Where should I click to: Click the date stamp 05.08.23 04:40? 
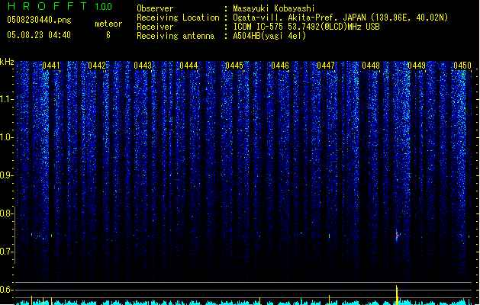[x=39, y=35]
